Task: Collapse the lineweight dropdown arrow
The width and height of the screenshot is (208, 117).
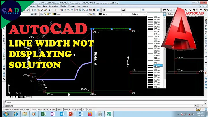Action: pyautogui.click(x=164, y=14)
